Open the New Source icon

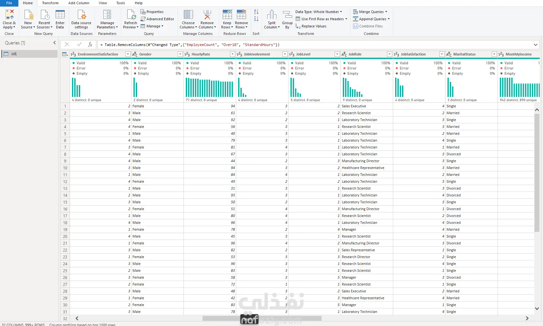coord(28,15)
